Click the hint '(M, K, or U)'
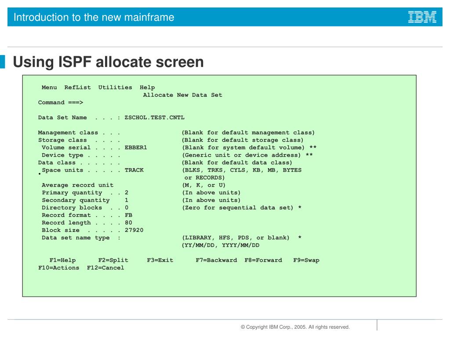The height and width of the screenshot is (338, 450). (x=204, y=185)
